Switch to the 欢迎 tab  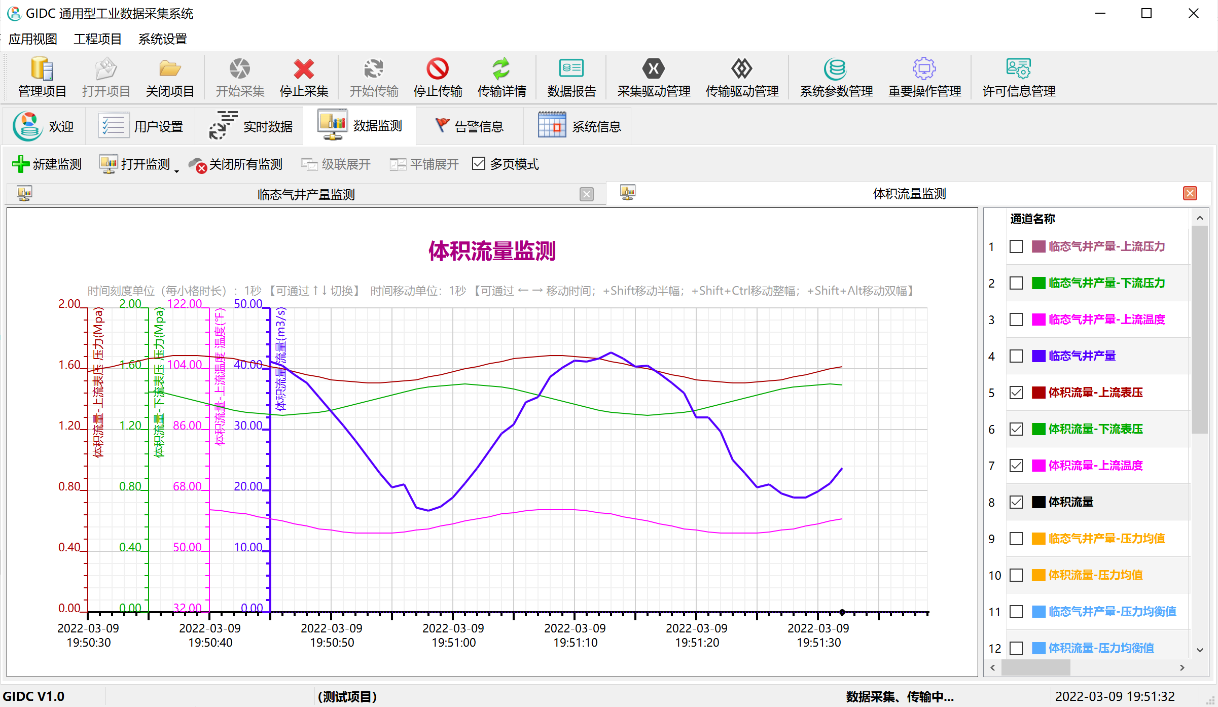pos(44,126)
